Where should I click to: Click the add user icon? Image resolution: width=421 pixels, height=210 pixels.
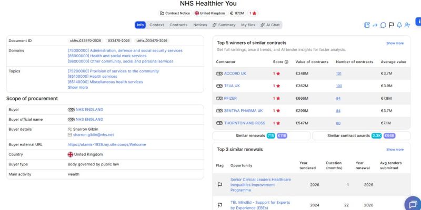407,25
